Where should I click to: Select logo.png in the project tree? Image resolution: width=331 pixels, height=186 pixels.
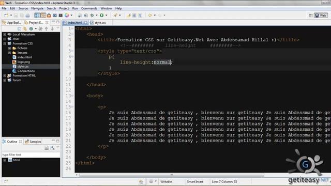pyautogui.click(x=21, y=62)
